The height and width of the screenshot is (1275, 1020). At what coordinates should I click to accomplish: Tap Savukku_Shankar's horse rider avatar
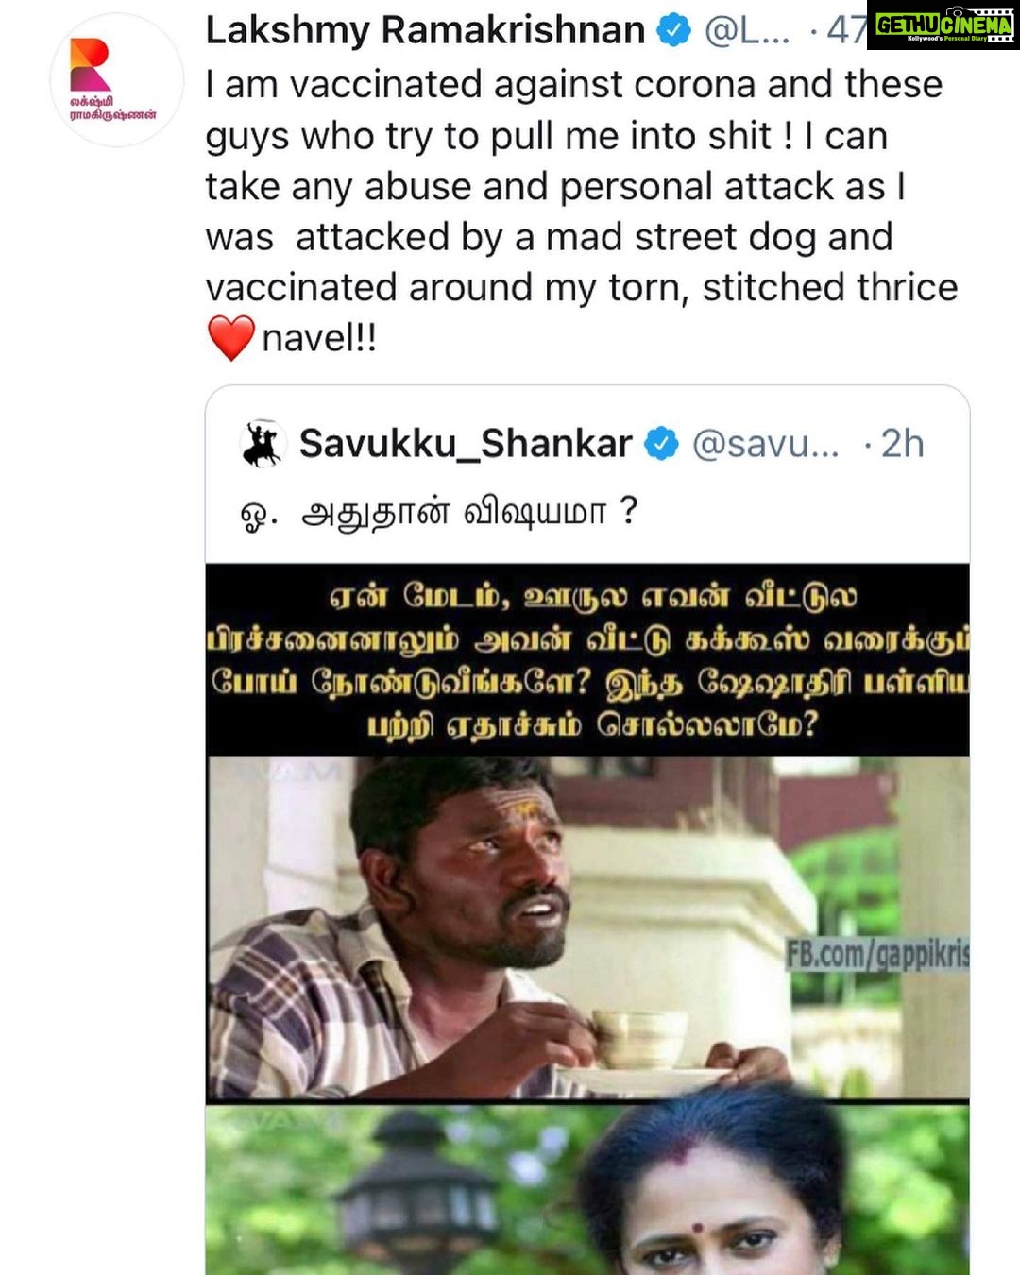262,443
